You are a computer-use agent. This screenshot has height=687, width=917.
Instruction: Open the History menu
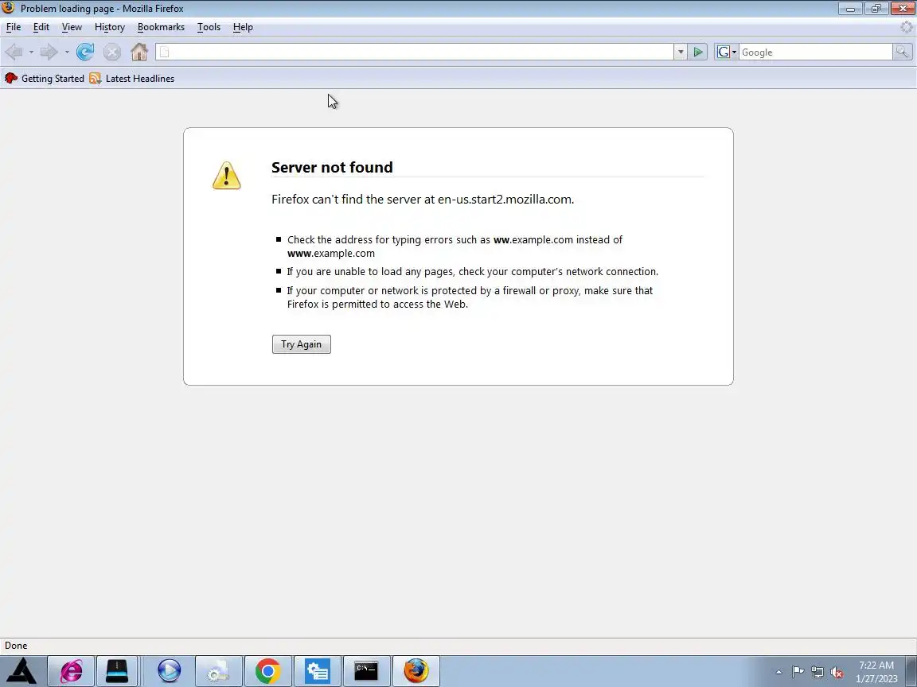(110, 27)
